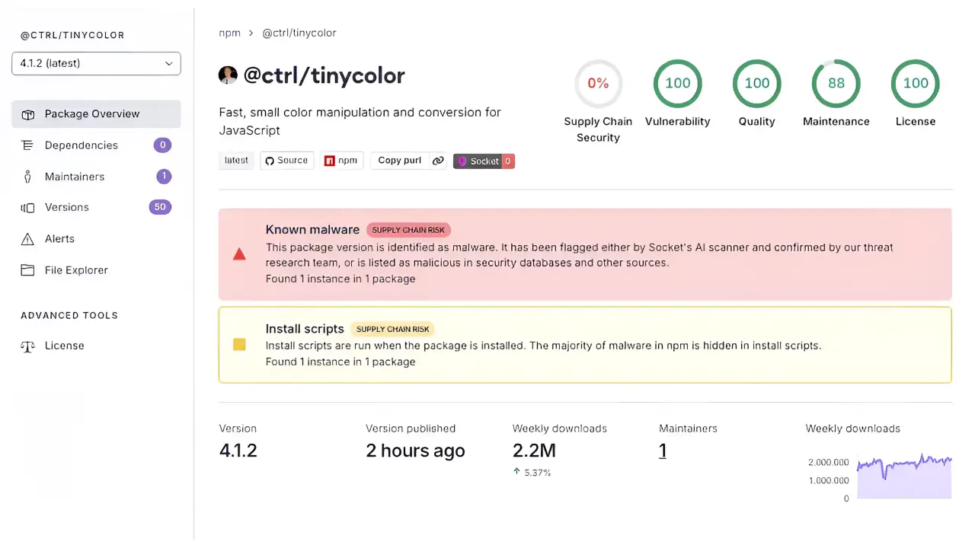Click the Alerts warning triangle icon
The image size is (975, 548).
tap(28, 239)
